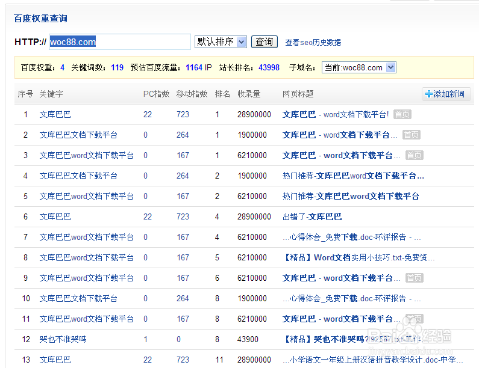Open keyword 文库巴巴word文档下载平台 in row 3
The image size is (479, 368).
(86, 155)
